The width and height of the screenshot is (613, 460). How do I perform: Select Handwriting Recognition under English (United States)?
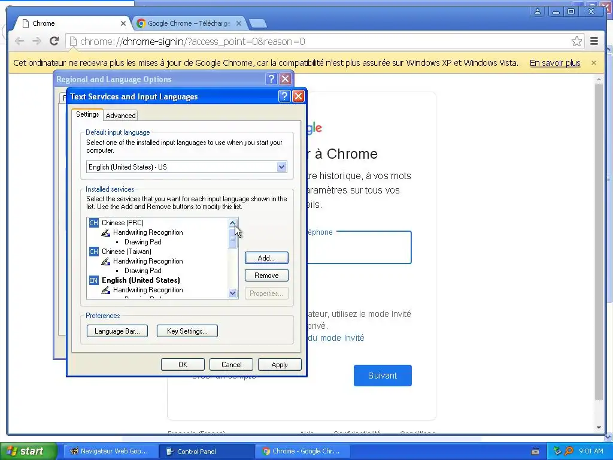click(x=148, y=290)
